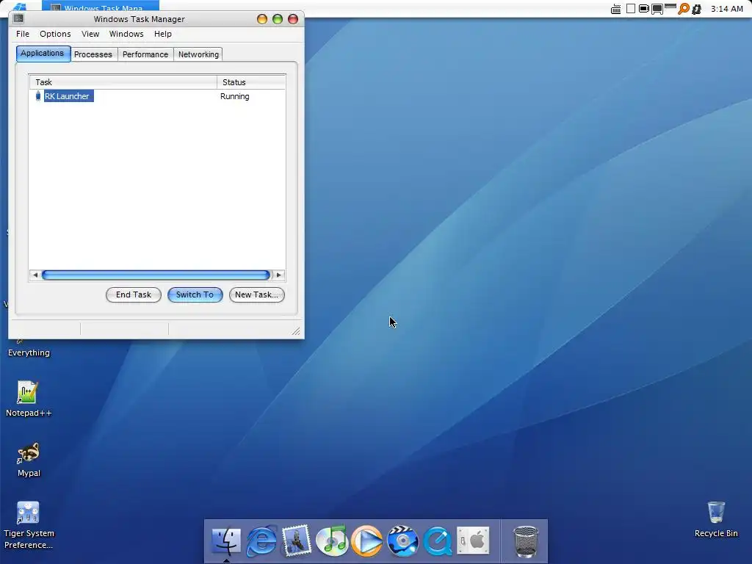Click the keyboard icon in tray
The width and height of the screenshot is (752, 564).
click(x=616, y=9)
